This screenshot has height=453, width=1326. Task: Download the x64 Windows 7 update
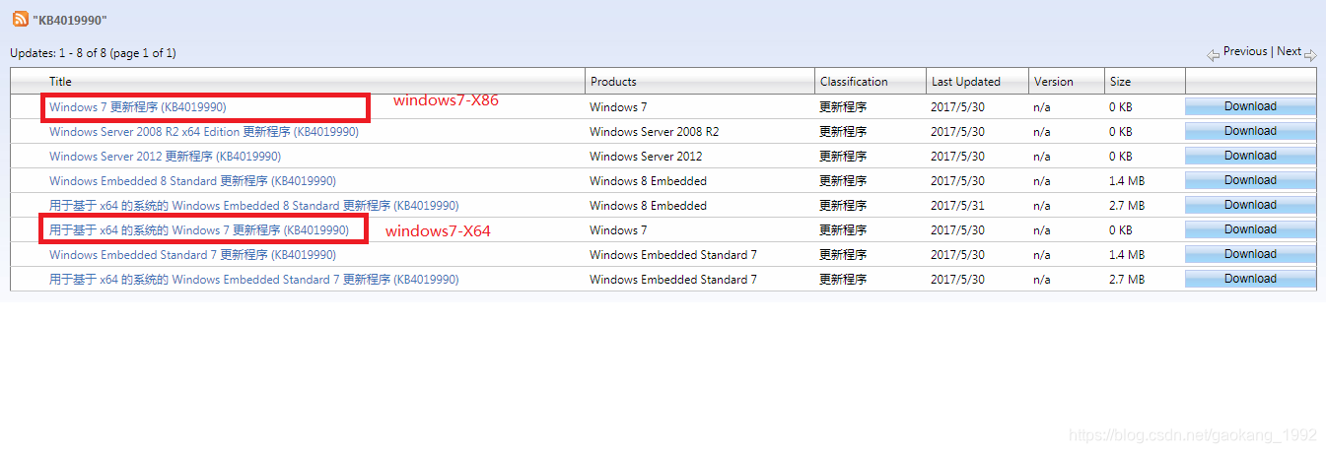tap(1250, 229)
